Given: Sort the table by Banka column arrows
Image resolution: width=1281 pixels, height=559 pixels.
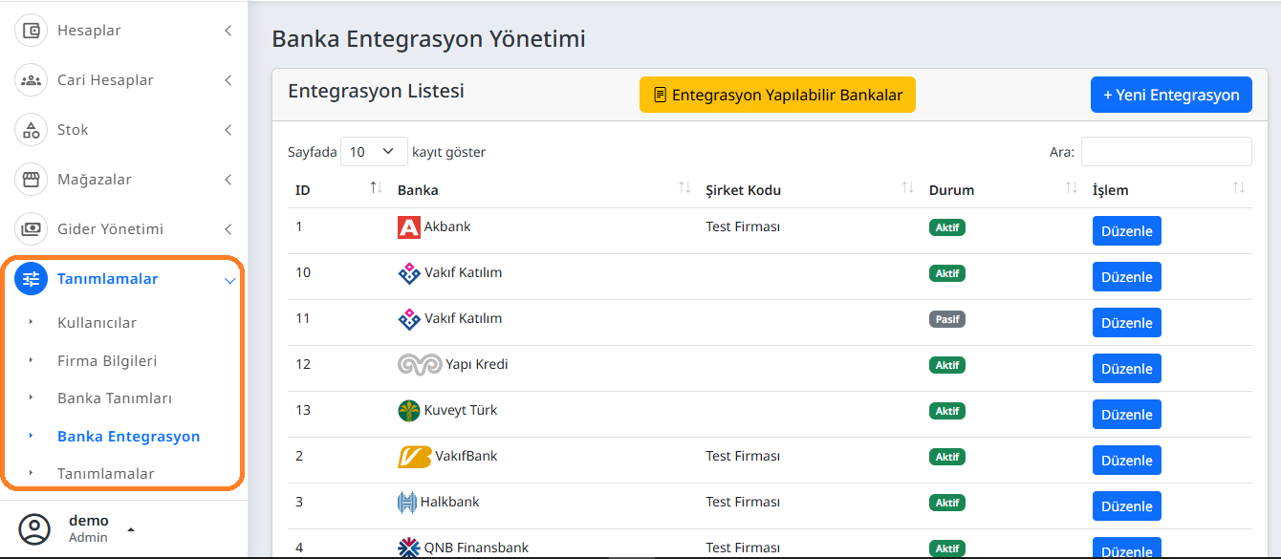Looking at the screenshot, I should [684, 188].
